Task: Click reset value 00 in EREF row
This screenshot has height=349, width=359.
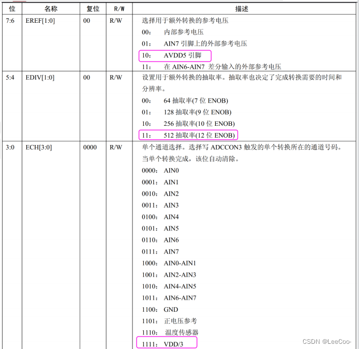Action: 93,42
